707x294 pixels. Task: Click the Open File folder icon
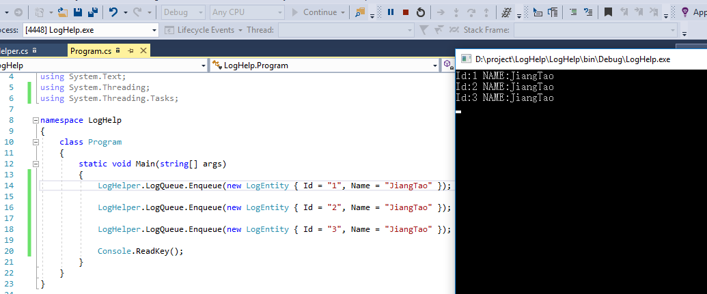coord(63,12)
